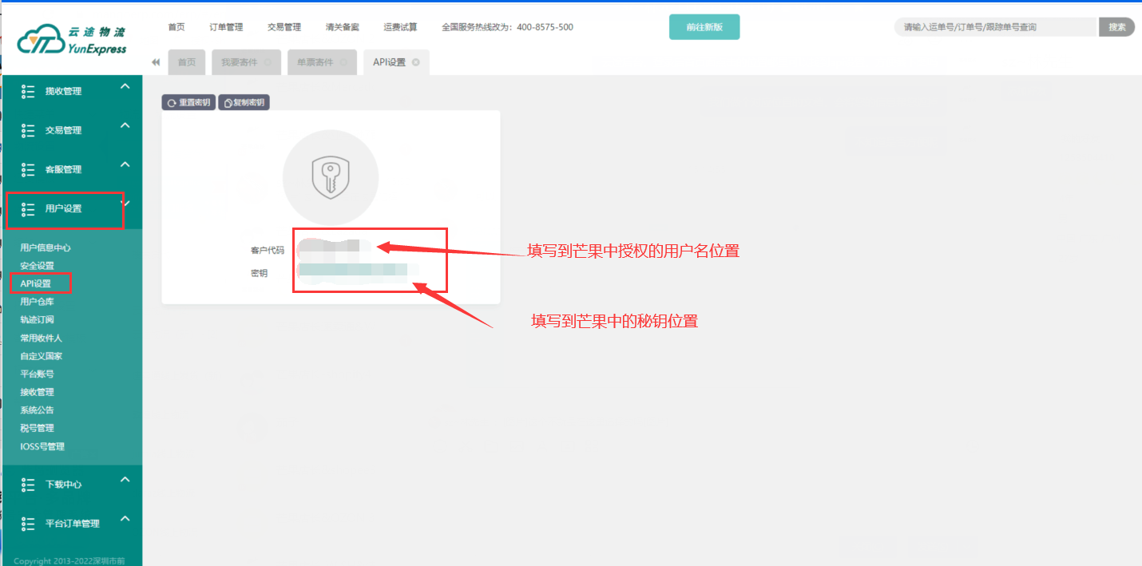Expand the 交易管理 sidebar chevron
Image resolution: width=1142 pixels, height=566 pixels.
point(125,125)
